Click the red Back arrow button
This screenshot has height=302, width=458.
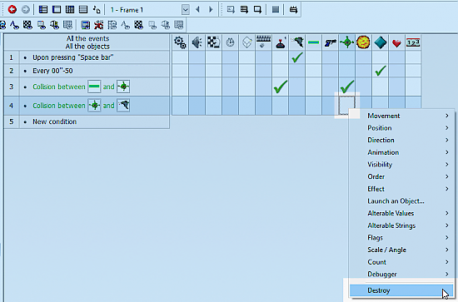coord(12,10)
